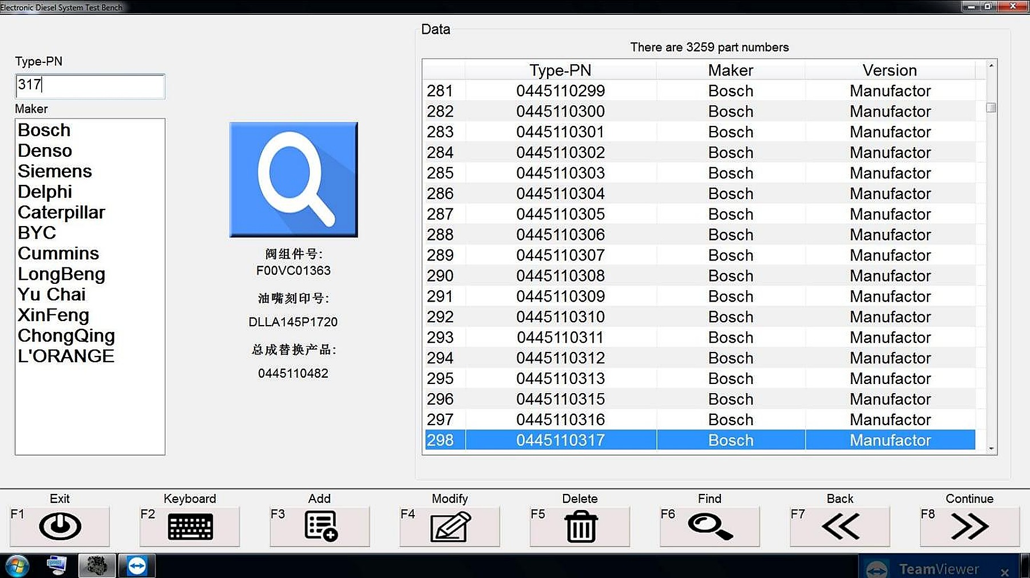This screenshot has height=578, width=1030.
Task: Select L'ORANGE in the Maker list
Action: [x=66, y=356]
